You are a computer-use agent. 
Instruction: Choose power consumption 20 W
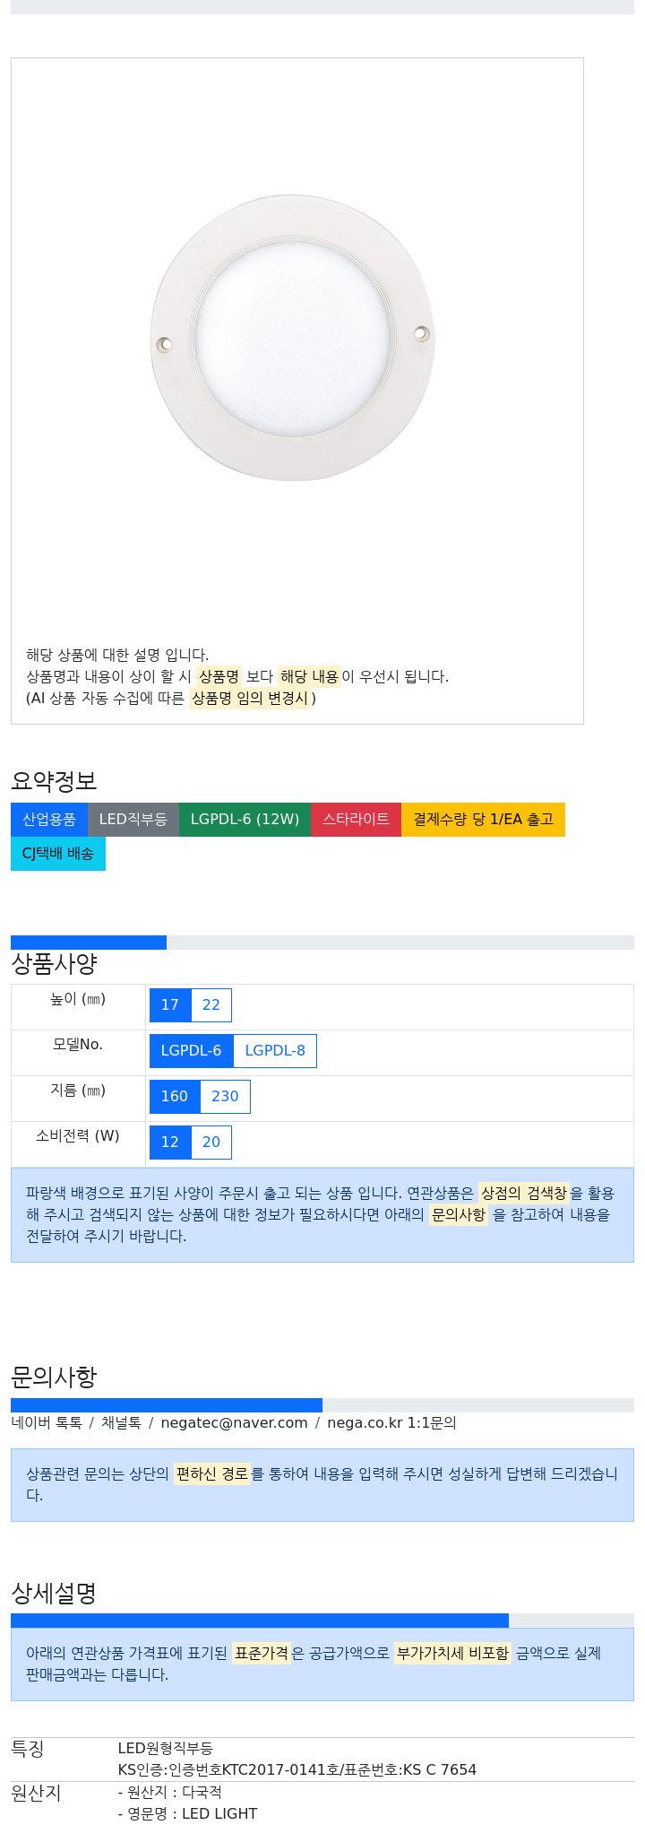[x=211, y=1143]
